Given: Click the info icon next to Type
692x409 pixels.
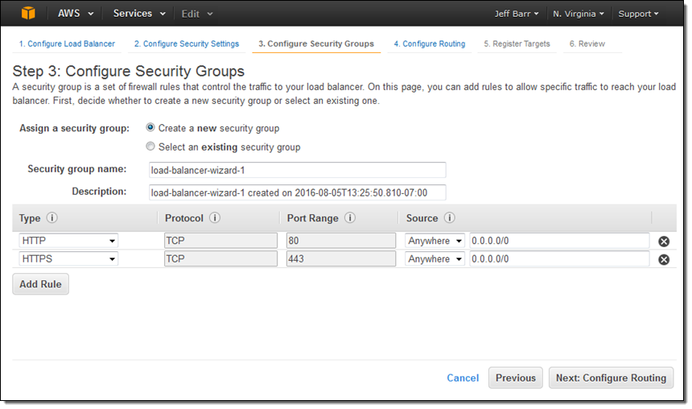Looking at the screenshot, I should [52, 218].
